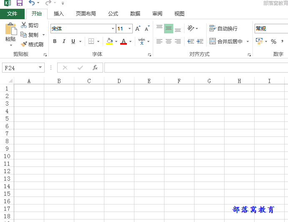288x222 pixels.
Task: Expand the copy options dropdown arrow
Action: click(43, 35)
